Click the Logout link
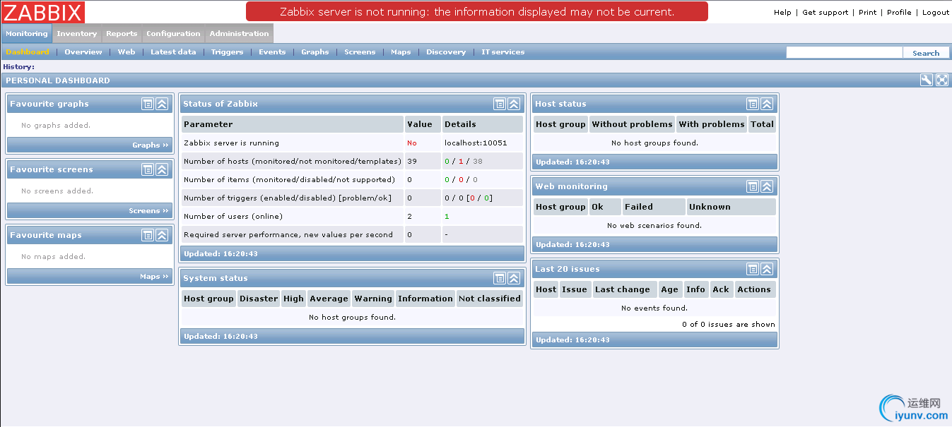The image size is (952, 427). click(x=936, y=13)
